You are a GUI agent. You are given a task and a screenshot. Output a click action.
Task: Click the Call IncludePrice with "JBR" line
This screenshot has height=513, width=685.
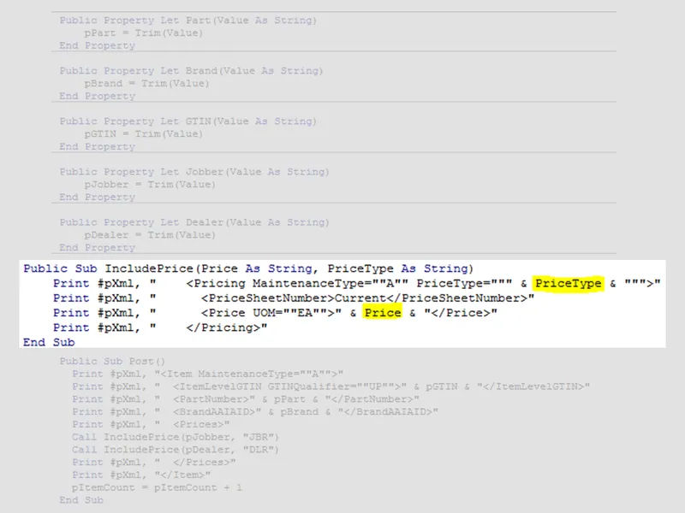click(x=176, y=437)
